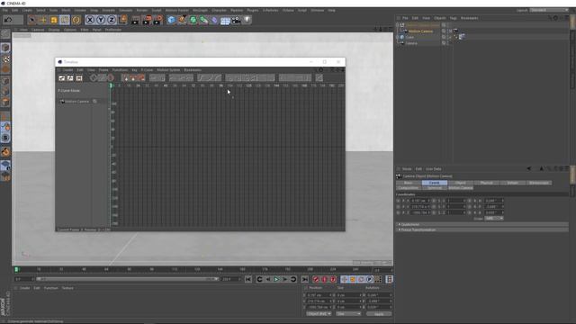The width and height of the screenshot is (576, 324).
Task: Select Motion Camera track in Timeline
Action: [76, 102]
